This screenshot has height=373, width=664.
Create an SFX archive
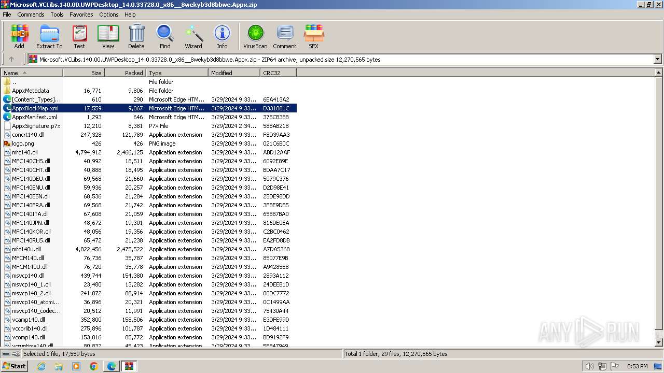(314, 37)
